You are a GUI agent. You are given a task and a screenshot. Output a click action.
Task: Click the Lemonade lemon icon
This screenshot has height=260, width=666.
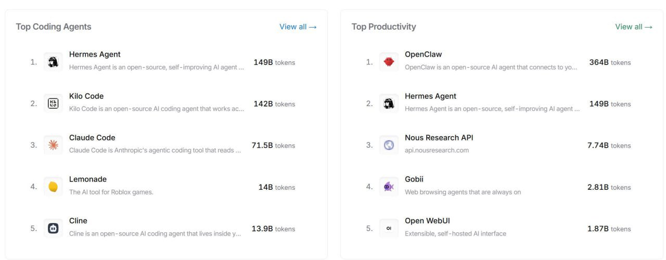tap(53, 187)
